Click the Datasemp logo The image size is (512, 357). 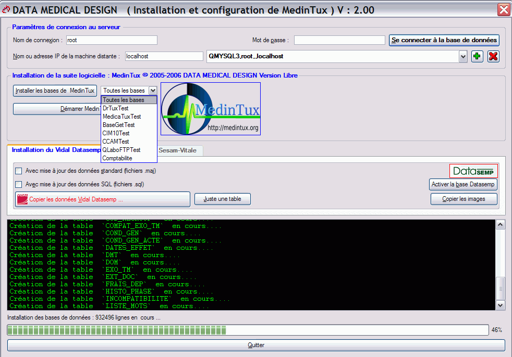473,171
